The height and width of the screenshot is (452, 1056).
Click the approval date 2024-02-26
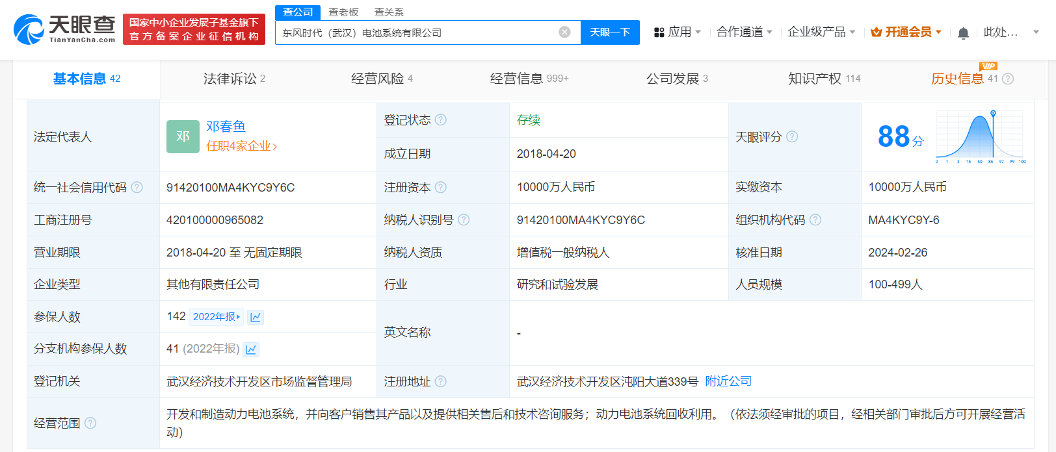898,253
